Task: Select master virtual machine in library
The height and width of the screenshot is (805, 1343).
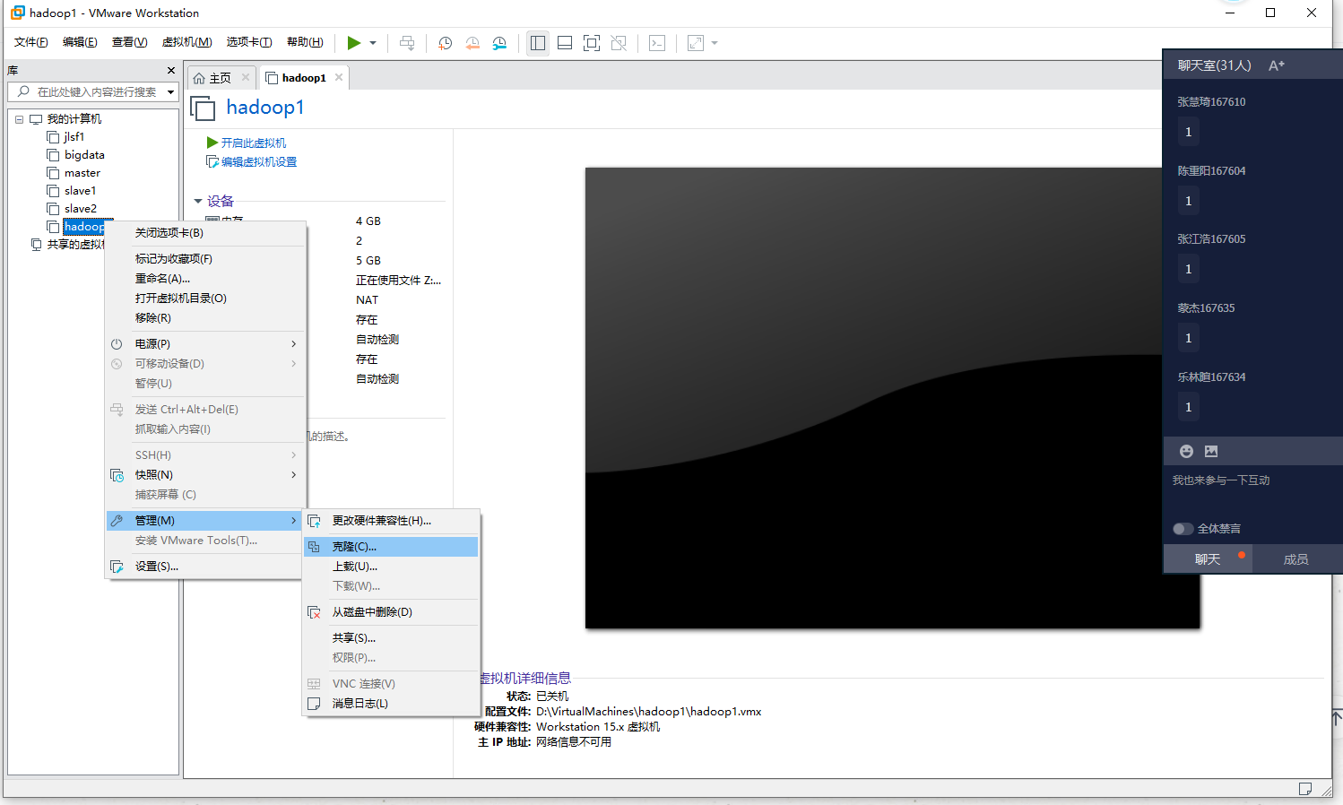Action: (x=82, y=173)
